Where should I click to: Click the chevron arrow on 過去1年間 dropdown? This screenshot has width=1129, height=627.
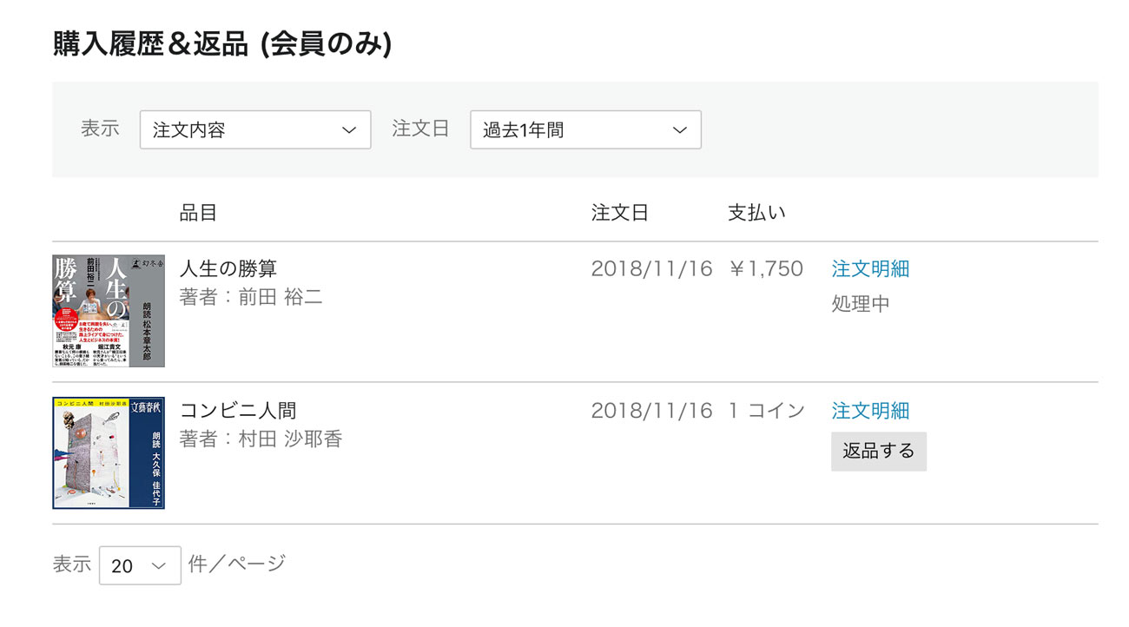pos(679,130)
